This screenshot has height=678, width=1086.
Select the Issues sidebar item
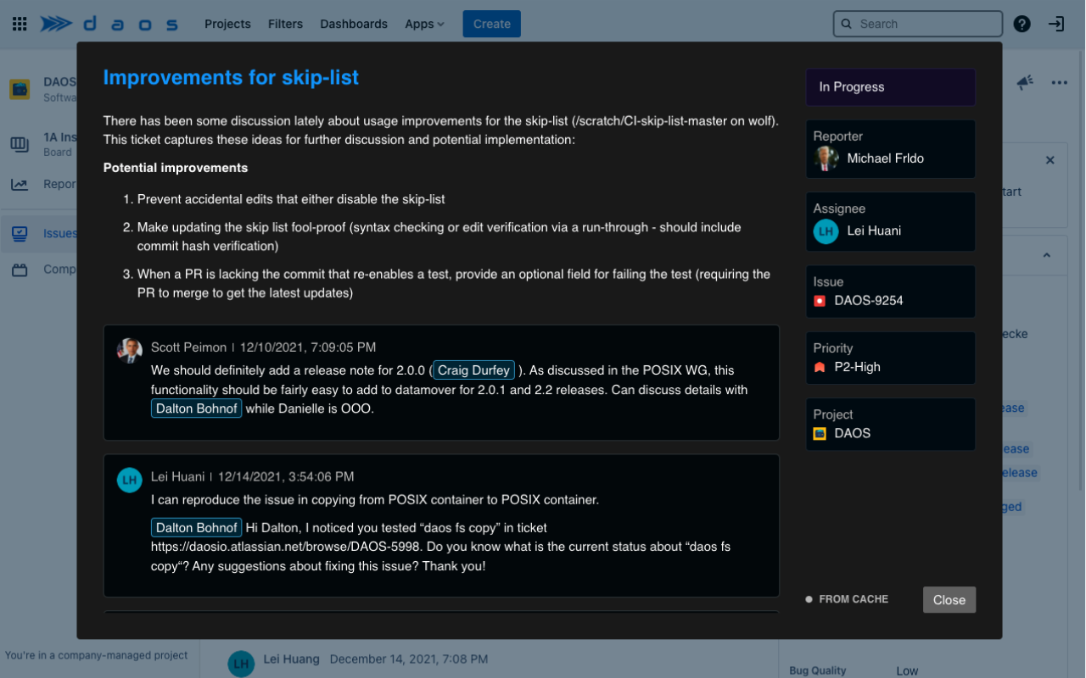[x=39, y=233]
